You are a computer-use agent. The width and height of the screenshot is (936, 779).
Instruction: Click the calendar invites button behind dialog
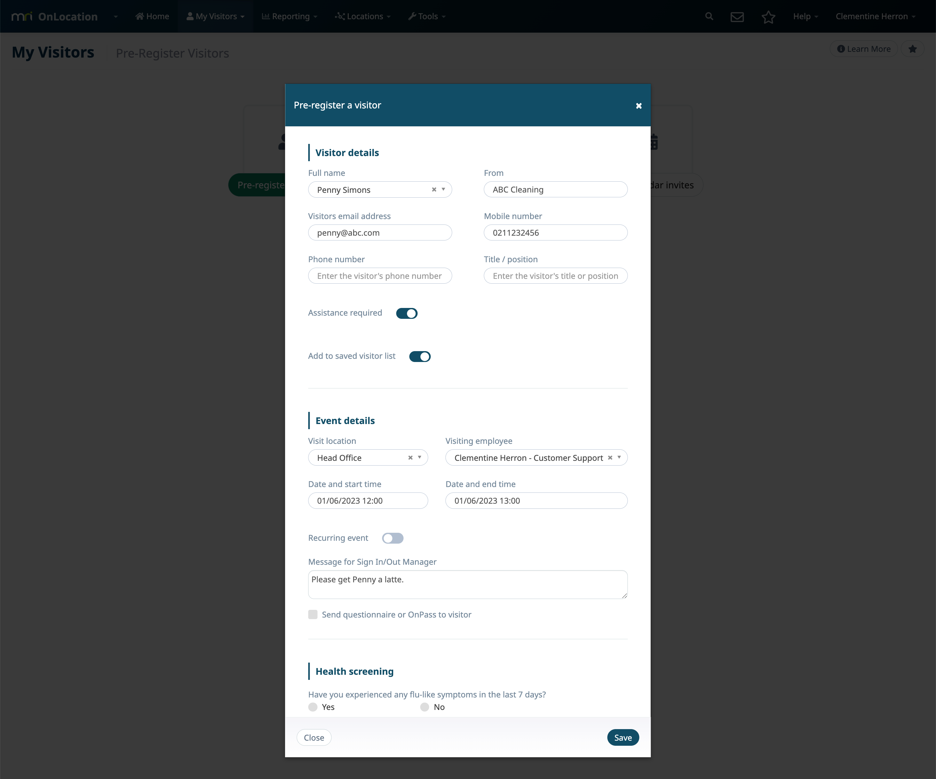pos(677,185)
